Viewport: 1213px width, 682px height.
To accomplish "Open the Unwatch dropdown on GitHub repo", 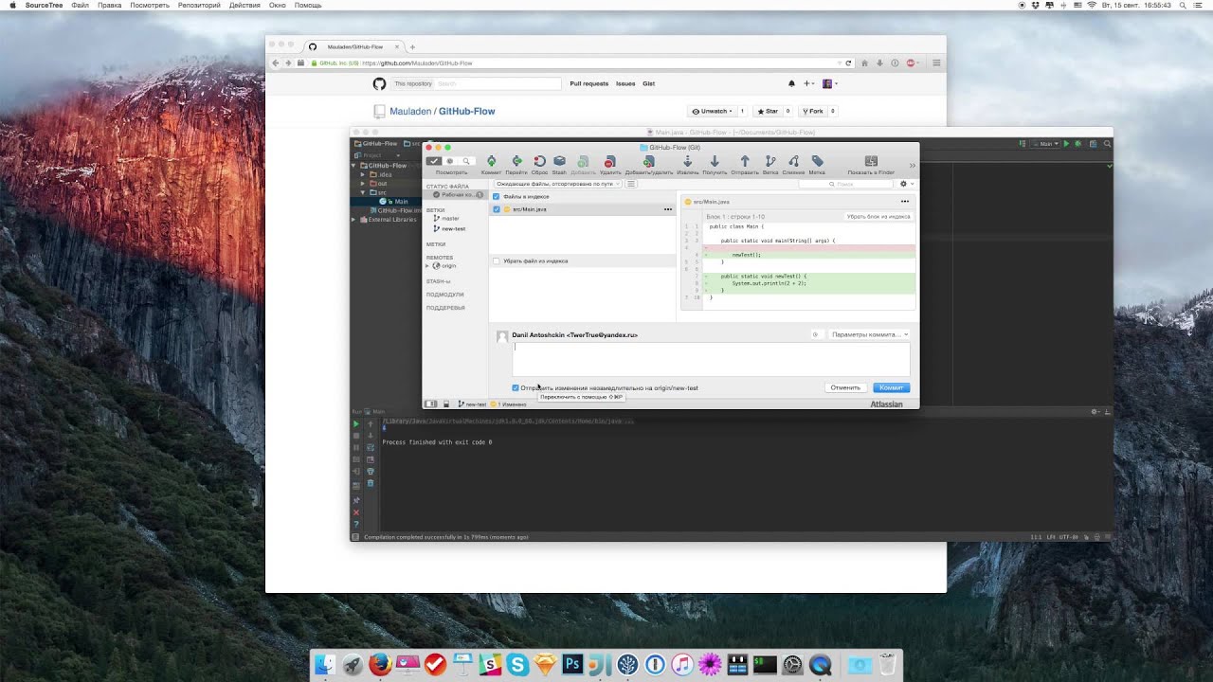I will pos(711,111).
